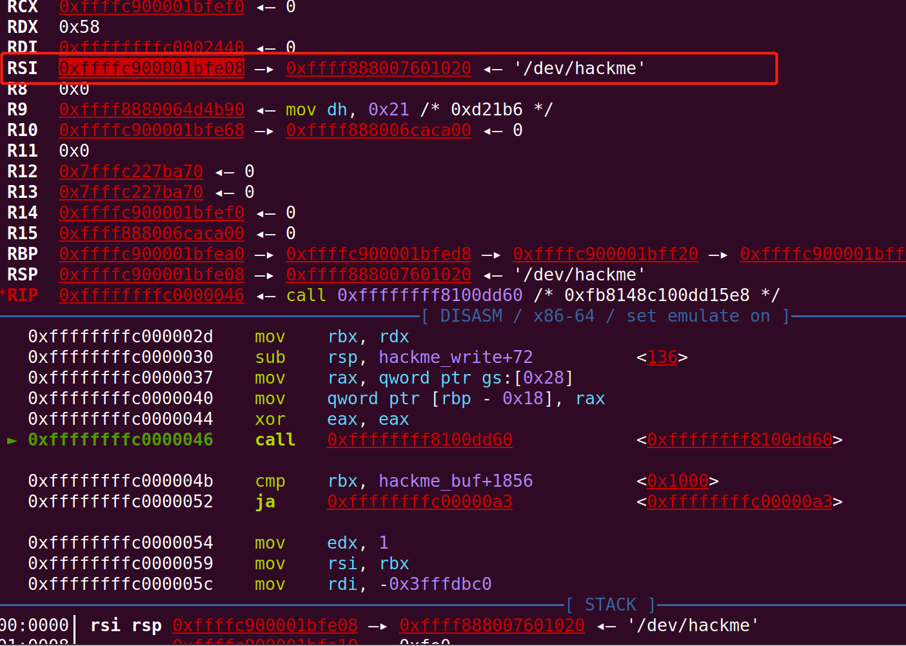Click the RDX value 0x58
The image size is (906, 646).
pyautogui.click(x=79, y=27)
